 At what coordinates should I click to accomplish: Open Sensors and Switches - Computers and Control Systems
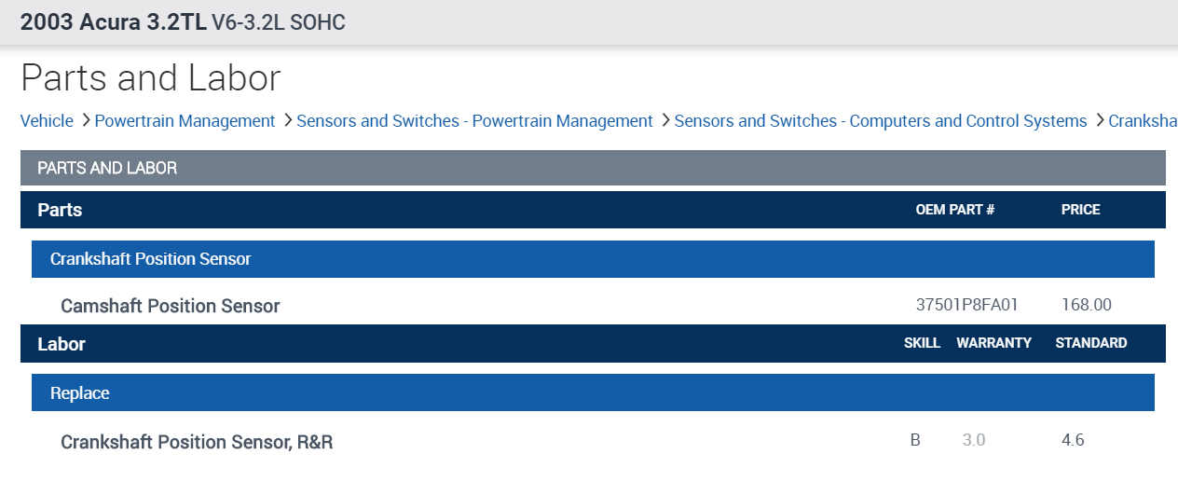click(880, 121)
